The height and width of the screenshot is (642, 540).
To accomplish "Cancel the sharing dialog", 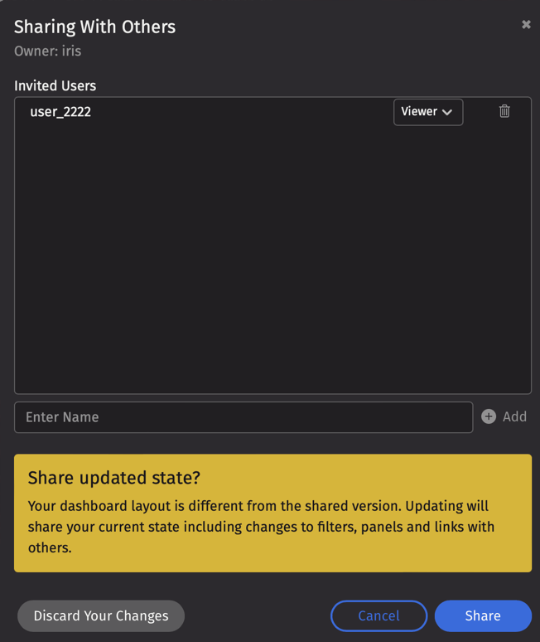I will click(x=378, y=615).
